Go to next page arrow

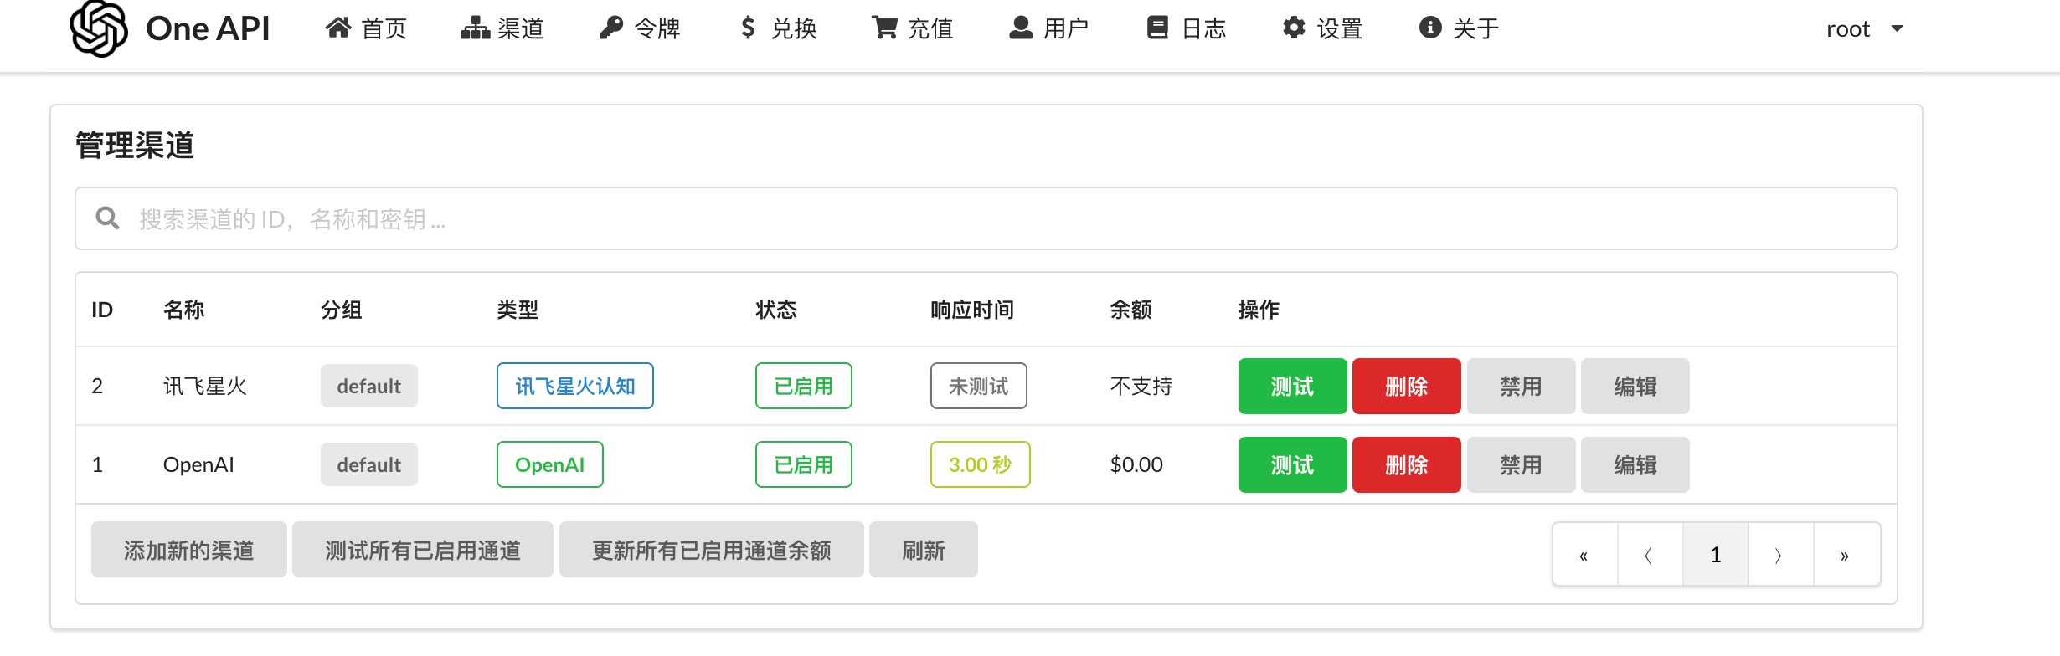pyautogui.click(x=1781, y=555)
